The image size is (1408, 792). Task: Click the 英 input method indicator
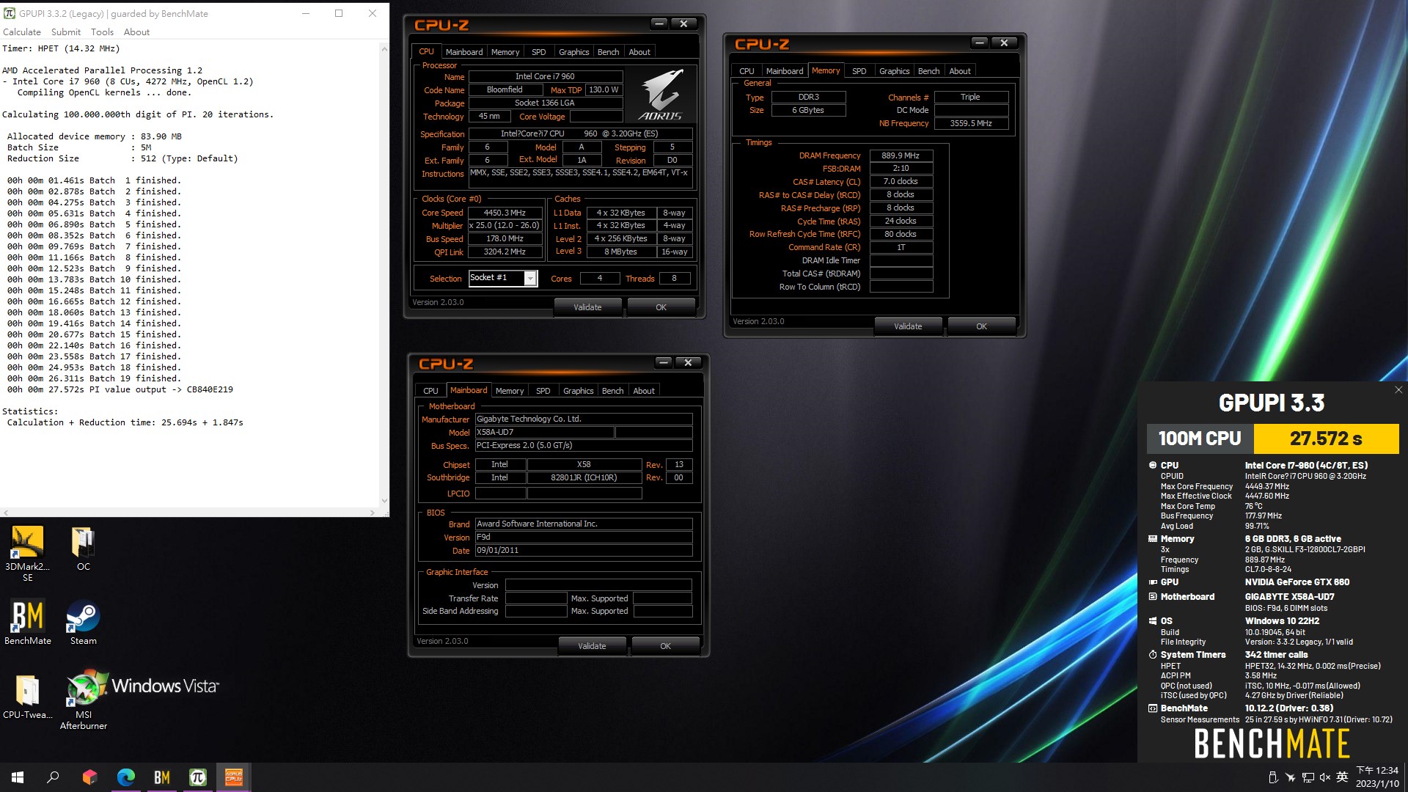1343,777
